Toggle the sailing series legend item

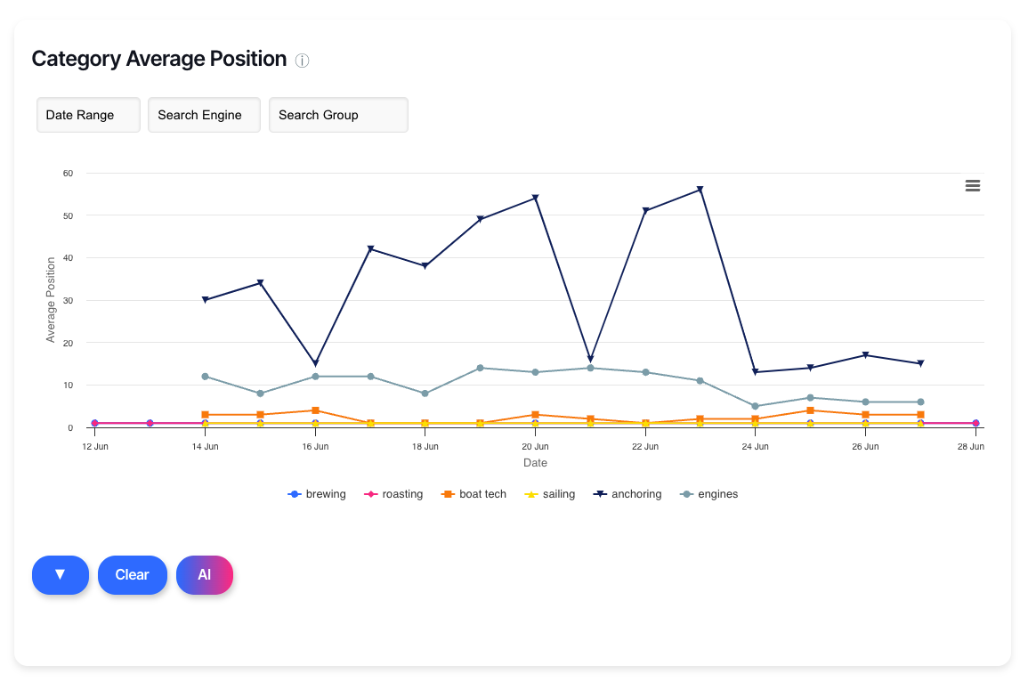pos(550,494)
